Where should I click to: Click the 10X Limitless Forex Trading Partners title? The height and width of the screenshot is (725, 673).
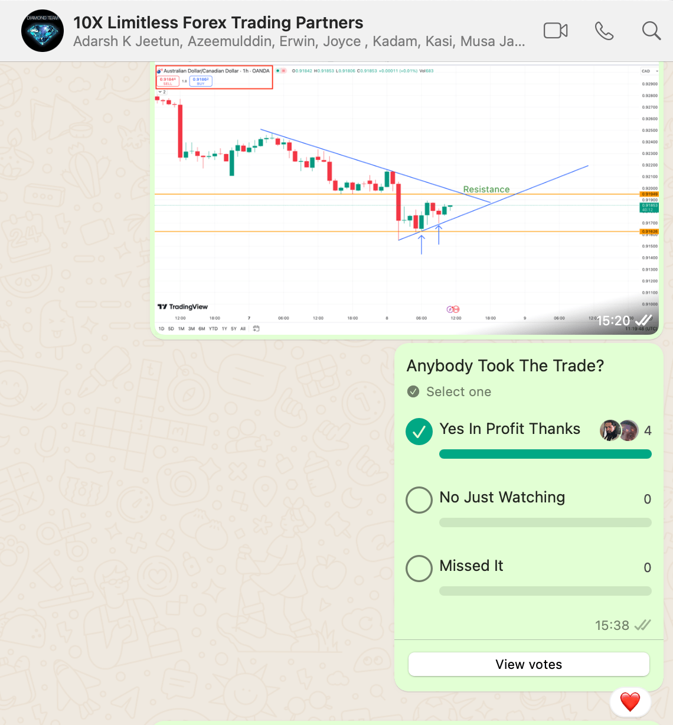tap(218, 22)
